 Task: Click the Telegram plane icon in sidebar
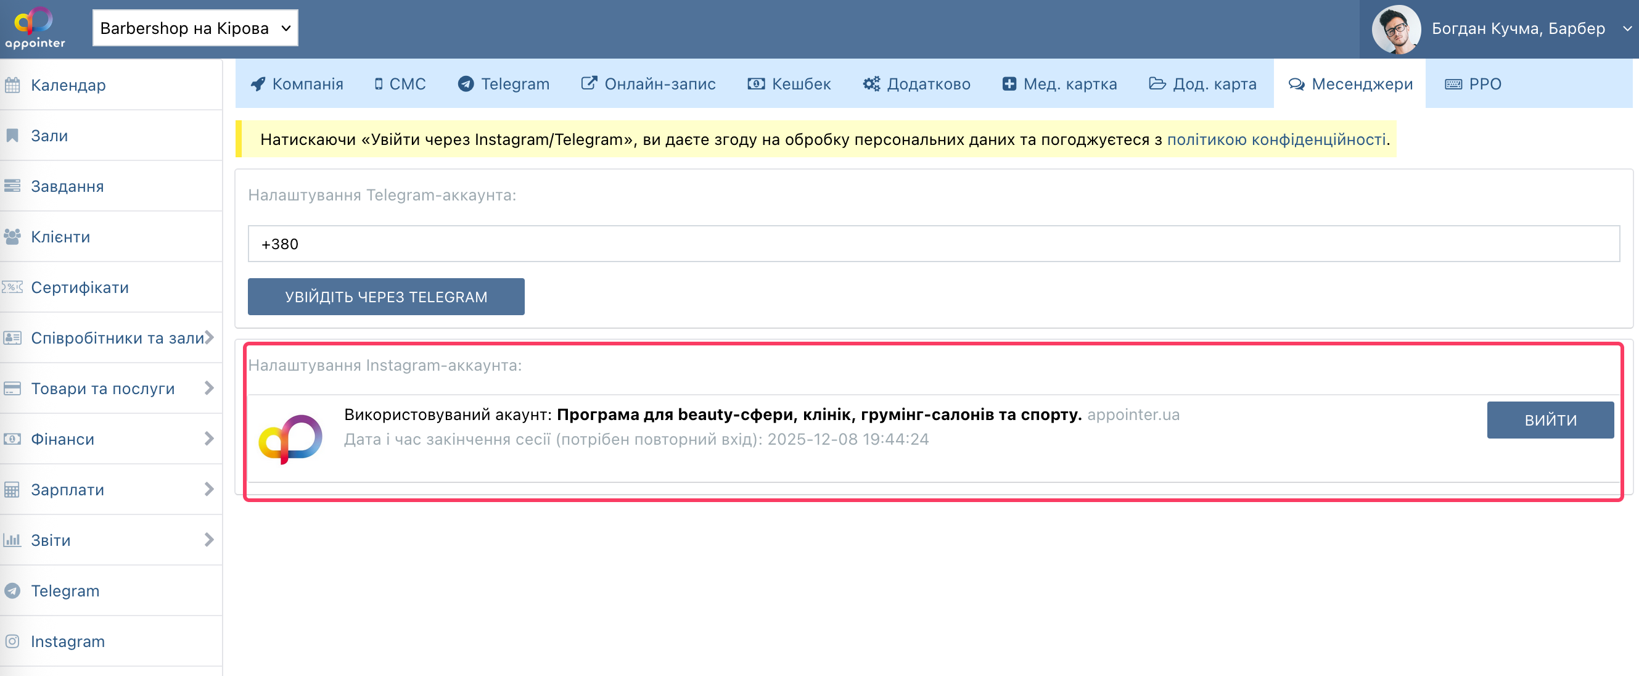coord(12,591)
